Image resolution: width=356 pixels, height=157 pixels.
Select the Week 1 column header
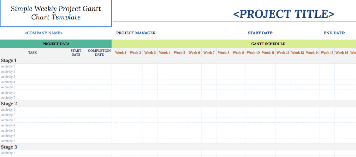point(120,53)
